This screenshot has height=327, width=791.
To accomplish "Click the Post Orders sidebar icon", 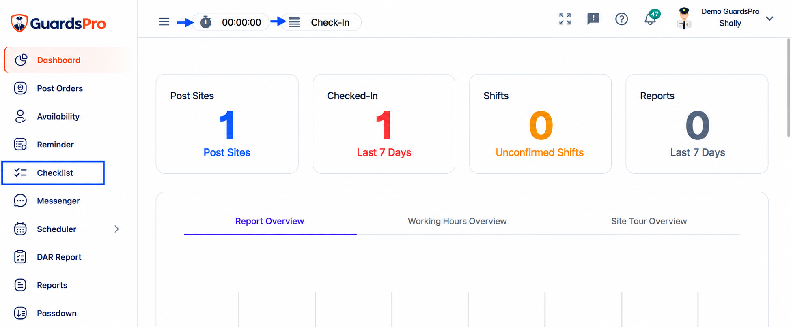I will (20, 88).
